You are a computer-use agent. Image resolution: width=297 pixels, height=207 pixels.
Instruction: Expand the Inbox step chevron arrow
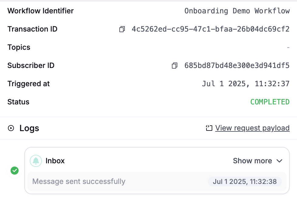(x=280, y=161)
